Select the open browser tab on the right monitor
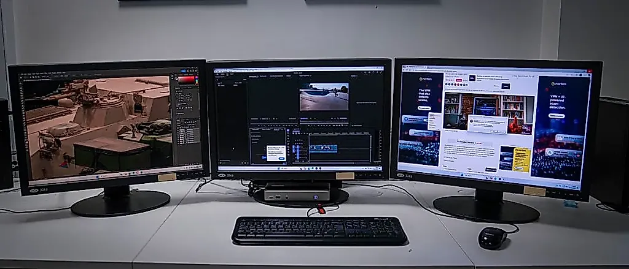 (x=415, y=67)
